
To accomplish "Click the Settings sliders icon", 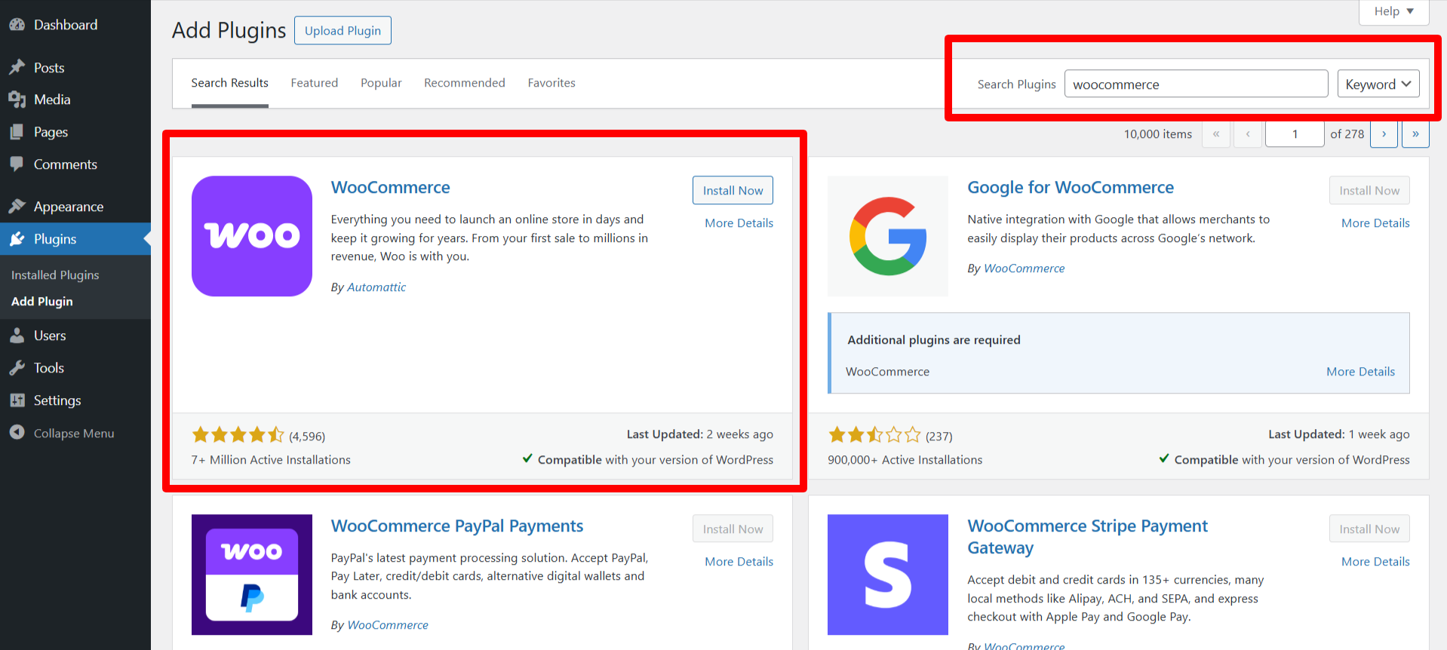I will [x=17, y=400].
